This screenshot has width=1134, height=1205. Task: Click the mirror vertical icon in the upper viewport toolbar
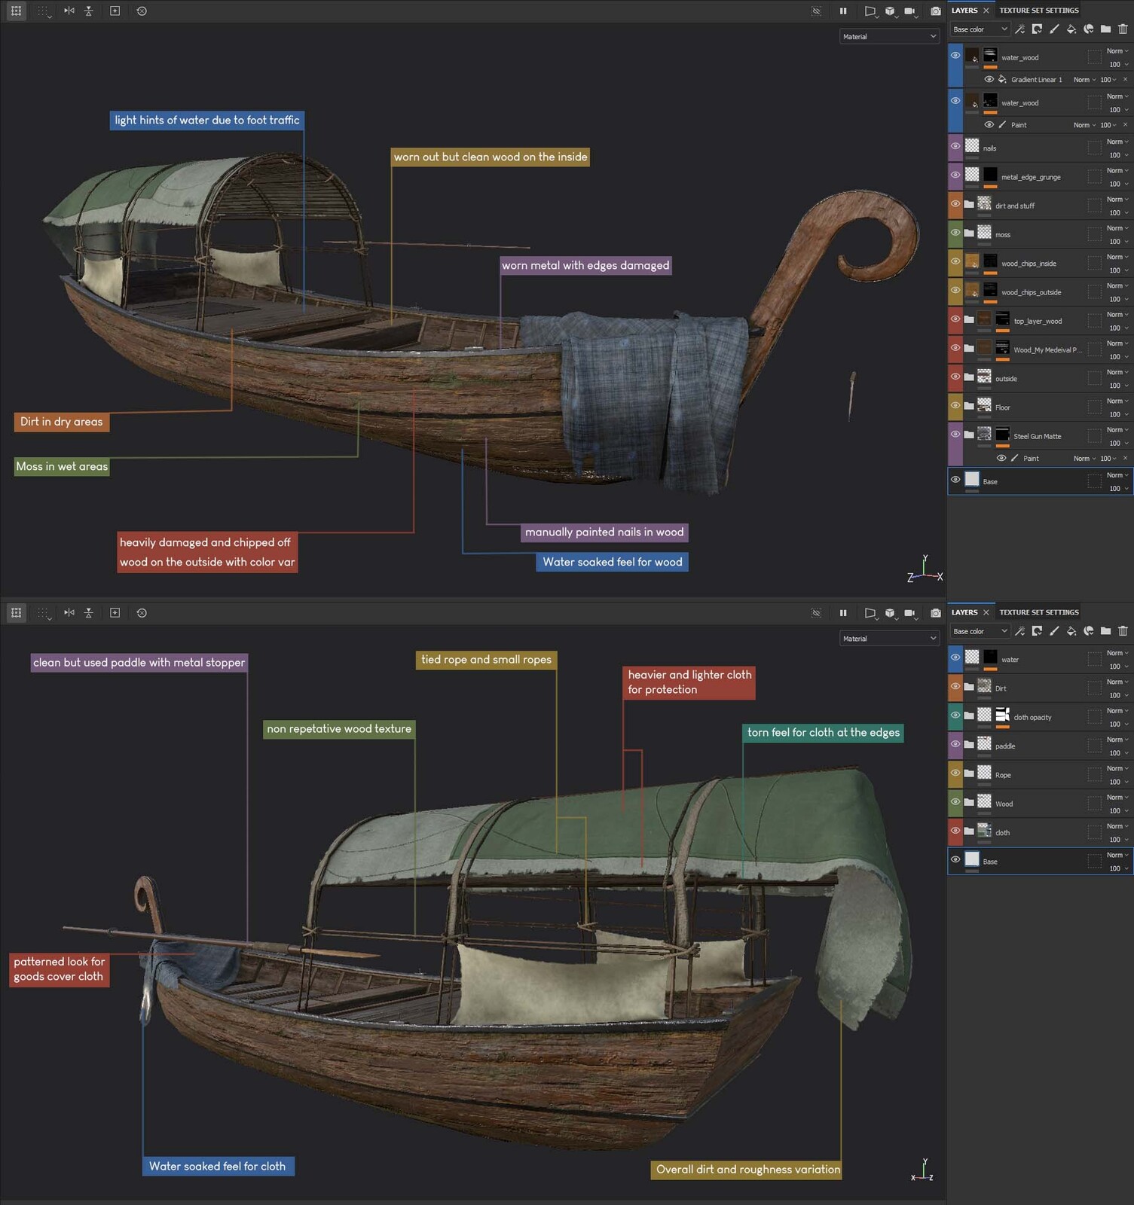click(89, 11)
